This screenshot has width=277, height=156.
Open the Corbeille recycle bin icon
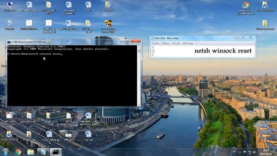10,25
